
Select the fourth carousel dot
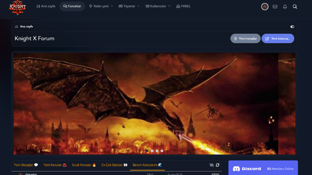coord(162,151)
